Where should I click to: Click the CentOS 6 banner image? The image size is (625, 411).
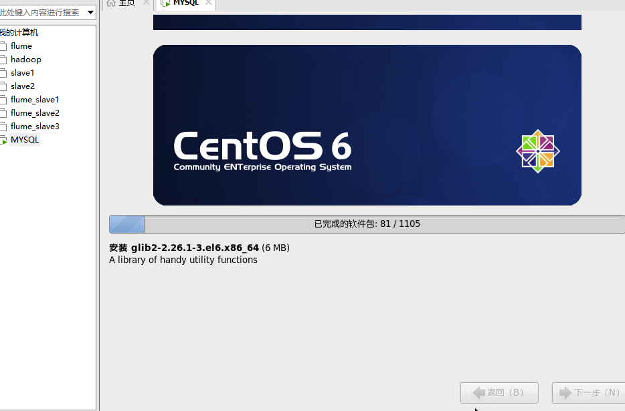(x=367, y=125)
